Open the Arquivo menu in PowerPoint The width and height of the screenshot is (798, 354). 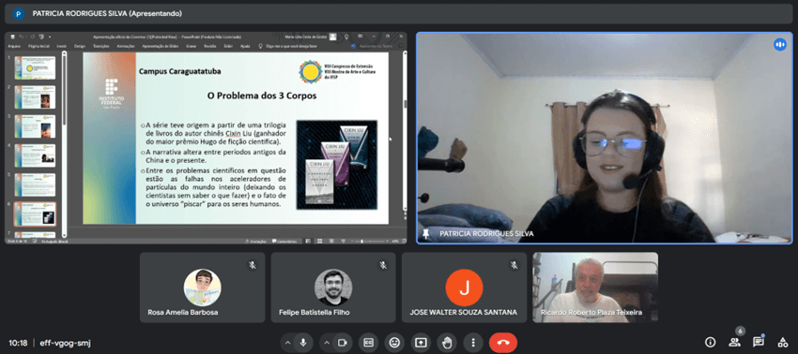click(14, 46)
